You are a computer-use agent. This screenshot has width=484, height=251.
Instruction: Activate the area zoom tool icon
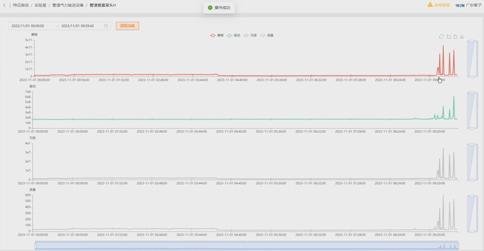(x=448, y=37)
